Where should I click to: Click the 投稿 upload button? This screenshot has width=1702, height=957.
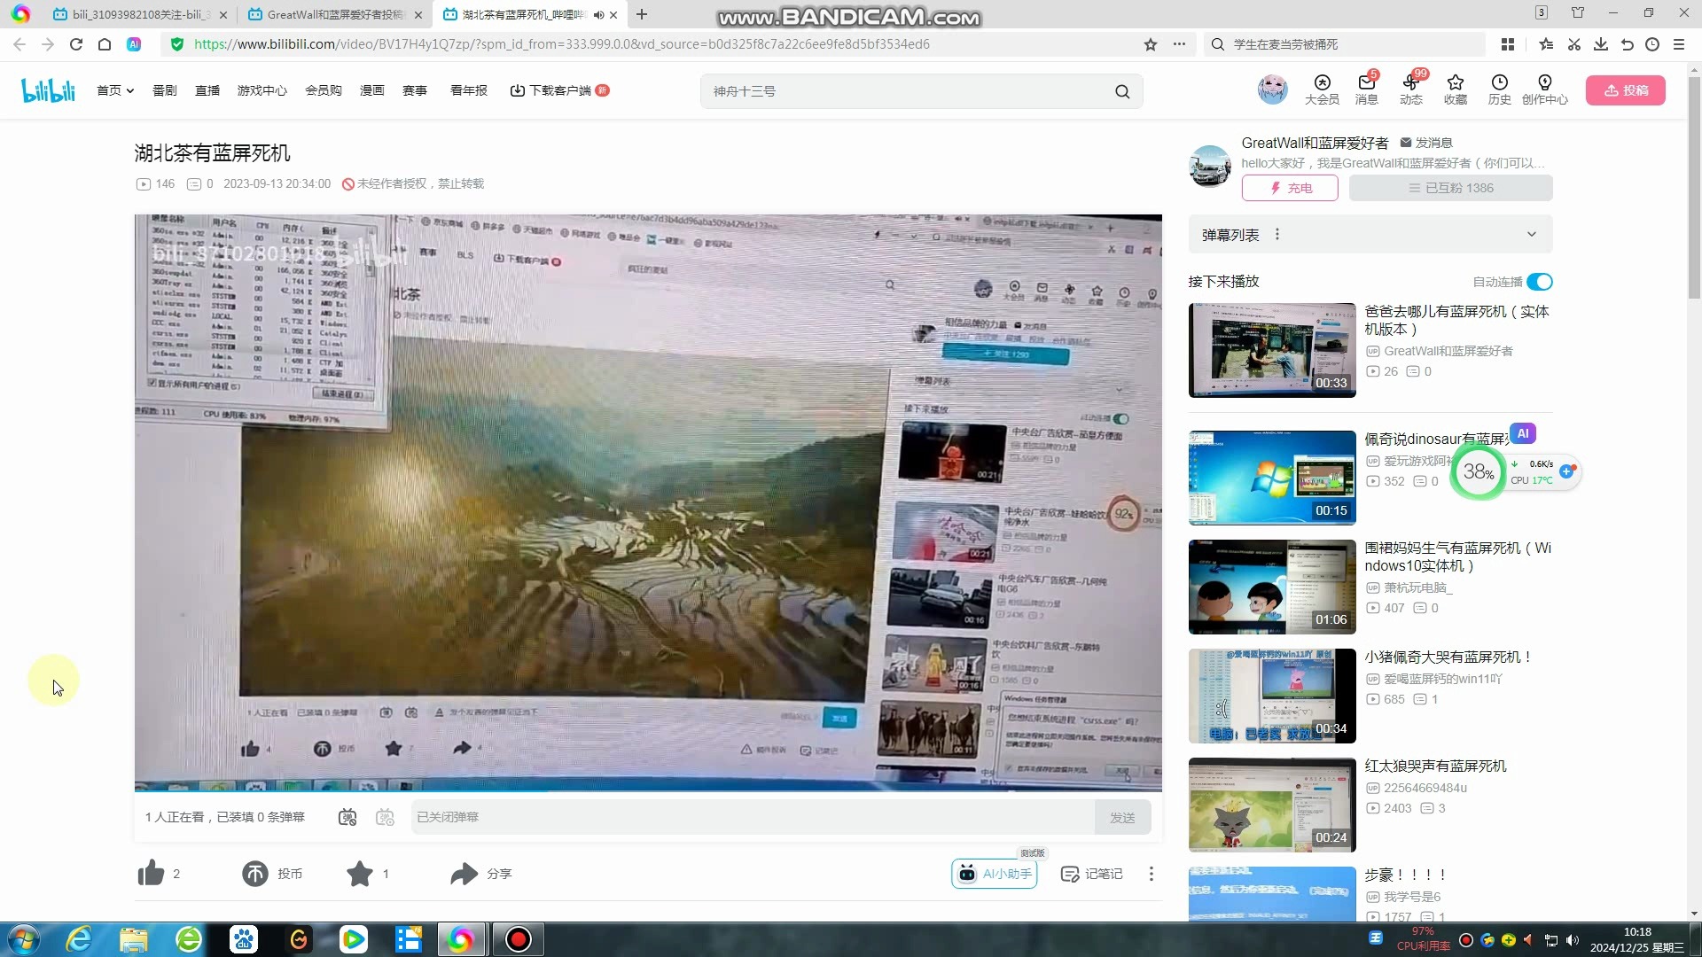coord(1626,90)
